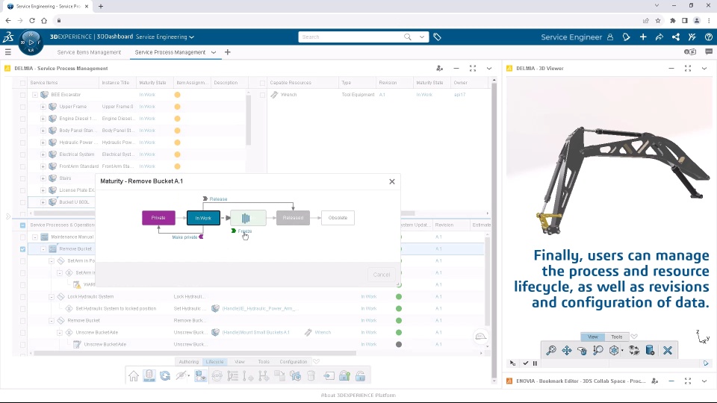The width and height of the screenshot is (717, 403).
Task: Click the Refresh icon in Lifecycle toolbar
Action: (165, 376)
